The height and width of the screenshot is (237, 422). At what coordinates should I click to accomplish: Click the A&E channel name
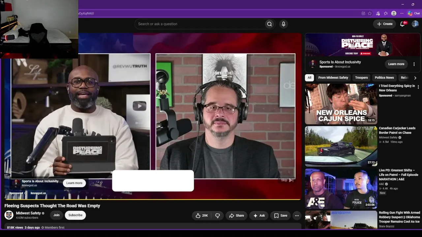pyautogui.click(x=381, y=184)
